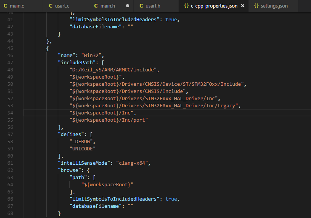Click the C file icon on usart.h tab

141,6
